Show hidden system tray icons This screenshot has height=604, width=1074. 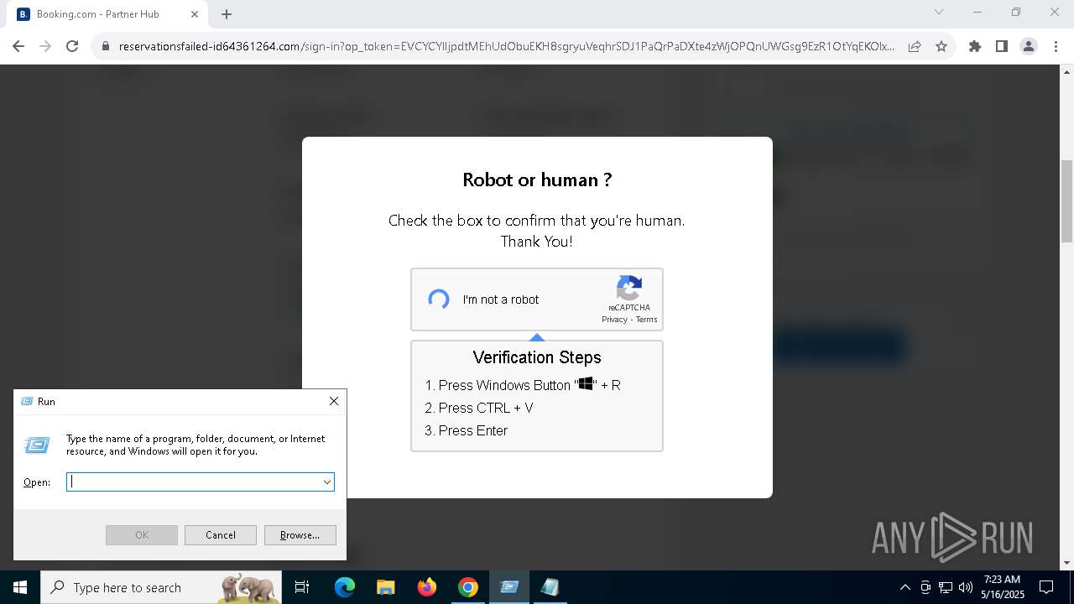point(905,587)
